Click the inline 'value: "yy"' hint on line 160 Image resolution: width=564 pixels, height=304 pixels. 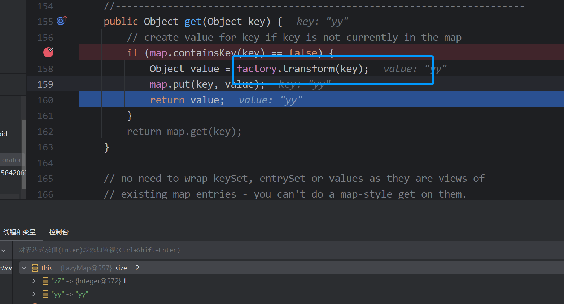point(270,100)
